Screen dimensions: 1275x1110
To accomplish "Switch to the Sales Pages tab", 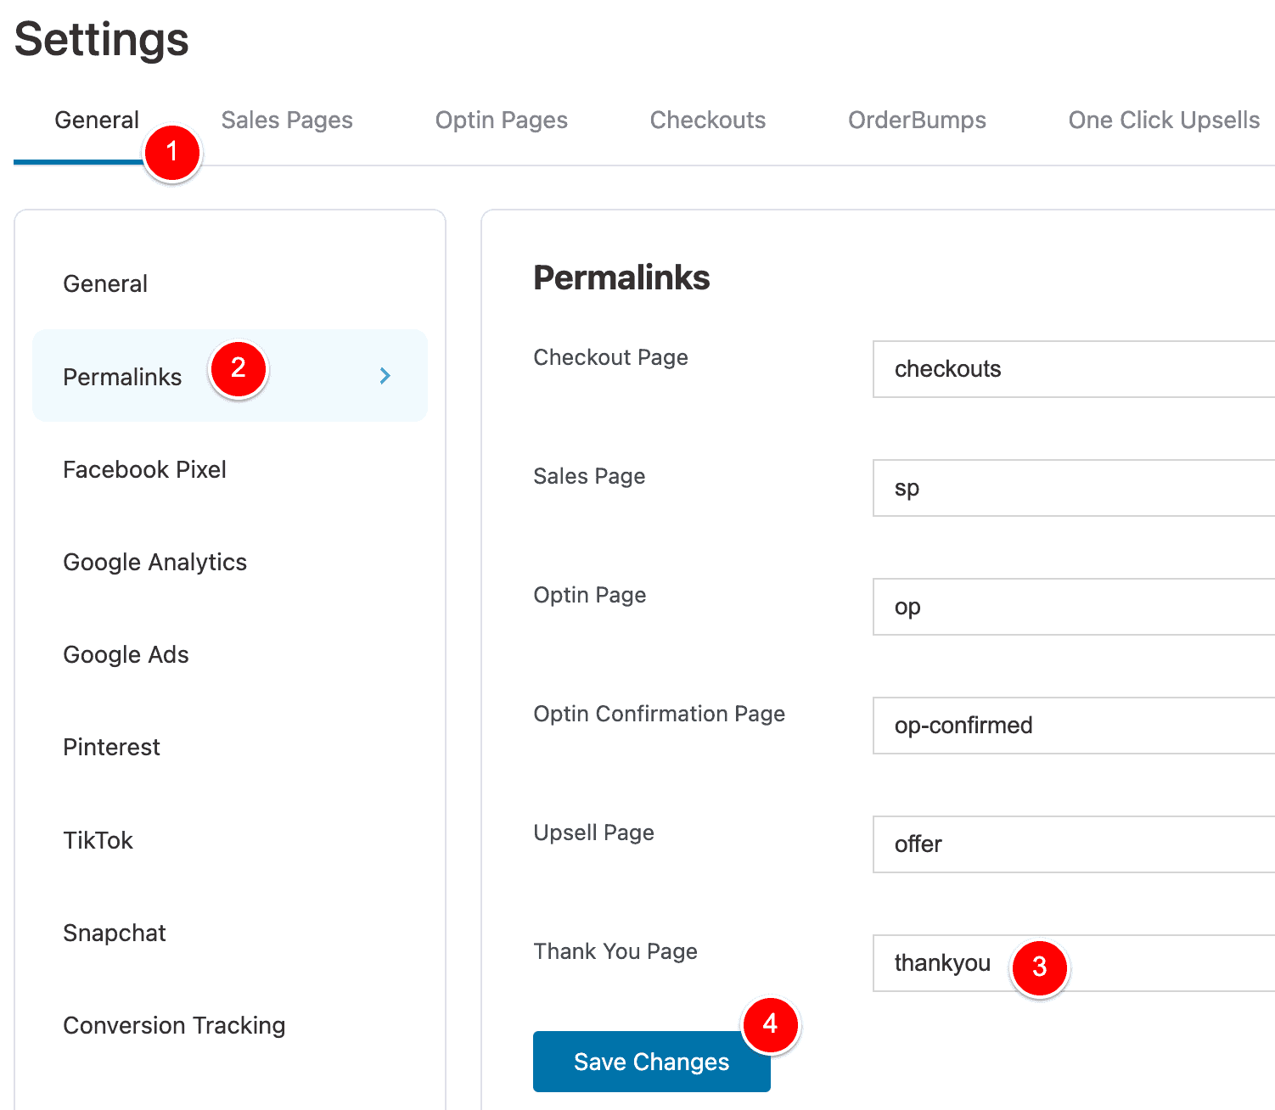I will 287,121.
